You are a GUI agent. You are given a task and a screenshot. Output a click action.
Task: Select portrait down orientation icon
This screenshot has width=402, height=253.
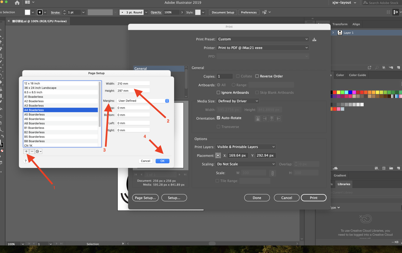(x=272, y=118)
